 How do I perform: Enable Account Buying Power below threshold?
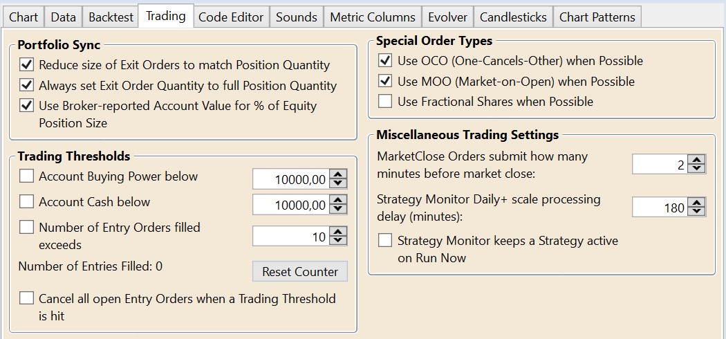[26, 176]
